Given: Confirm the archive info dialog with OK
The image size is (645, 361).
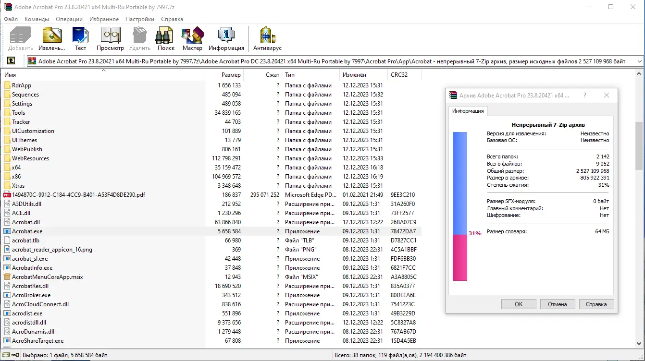Looking at the screenshot, I should pos(519,304).
